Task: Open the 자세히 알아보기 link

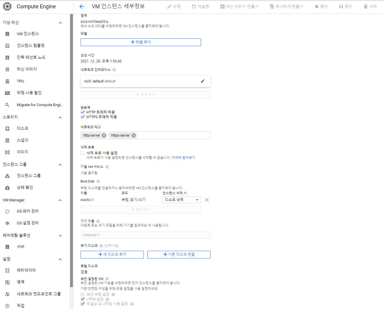Action: (183, 158)
